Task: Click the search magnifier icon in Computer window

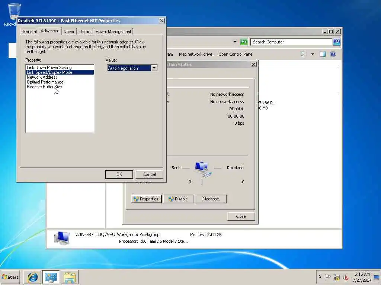Action: [336, 42]
